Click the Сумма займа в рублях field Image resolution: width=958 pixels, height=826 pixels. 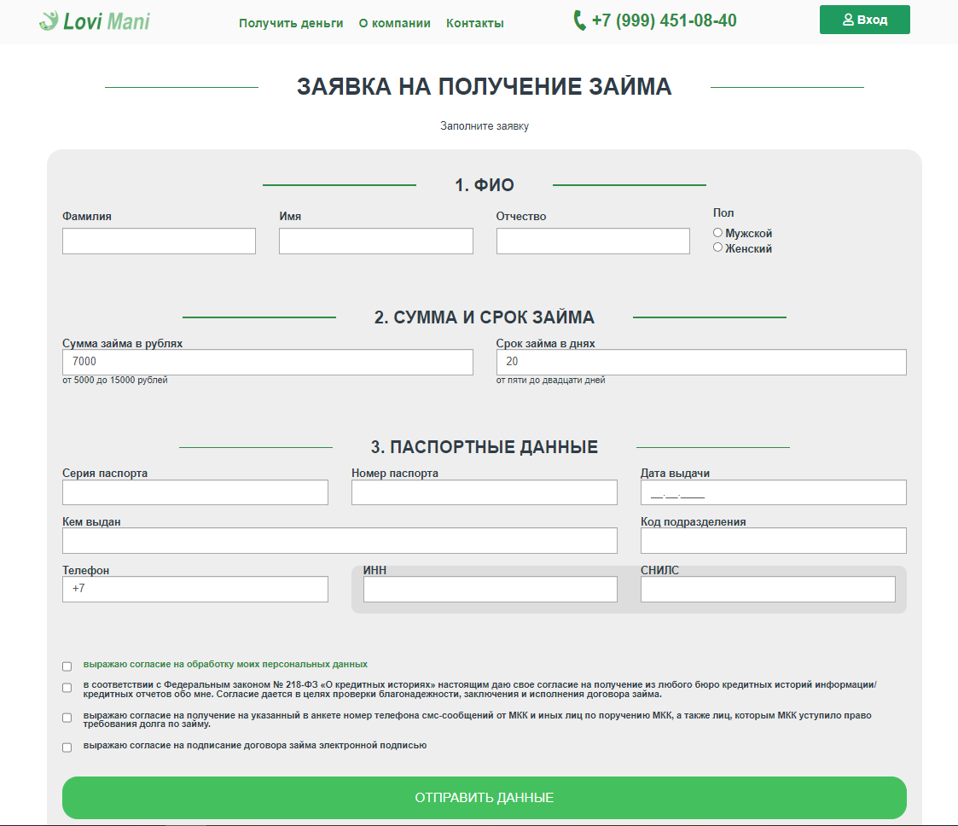point(268,363)
